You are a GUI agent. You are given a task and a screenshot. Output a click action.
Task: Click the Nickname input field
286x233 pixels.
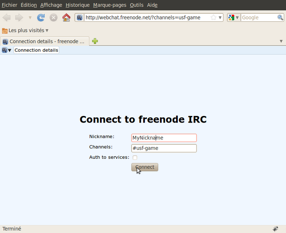click(164, 138)
